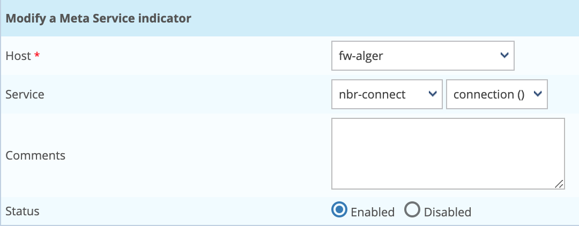Expand the nbr-connect service dropdown
This screenshot has width=579, height=226.
pyautogui.click(x=387, y=94)
